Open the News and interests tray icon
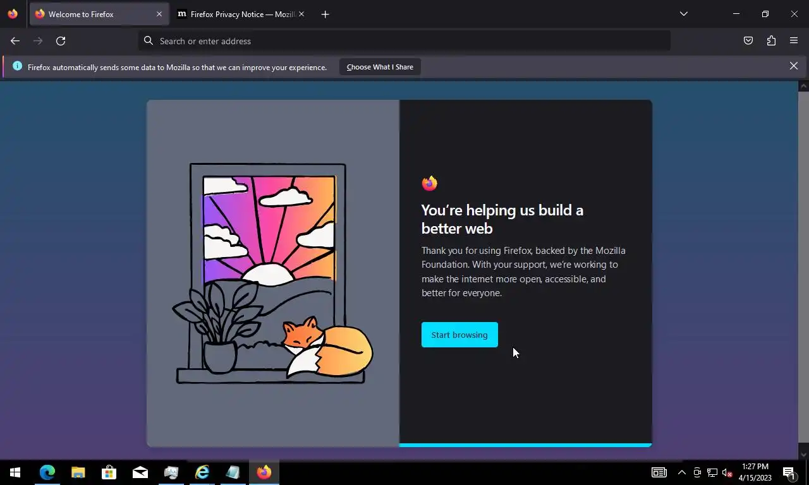The width and height of the screenshot is (809, 485). pos(659,472)
